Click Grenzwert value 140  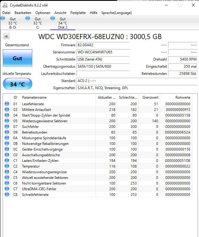155,121
